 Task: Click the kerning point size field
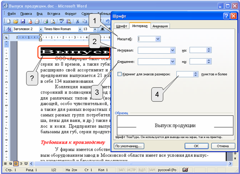[x=185, y=74]
